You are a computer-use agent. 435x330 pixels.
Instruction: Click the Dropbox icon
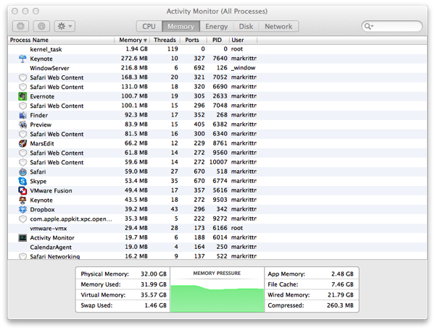coord(22,209)
